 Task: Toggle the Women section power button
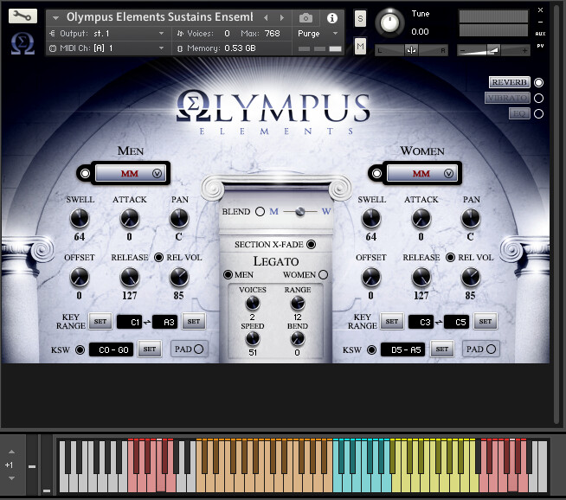[376, 174]
